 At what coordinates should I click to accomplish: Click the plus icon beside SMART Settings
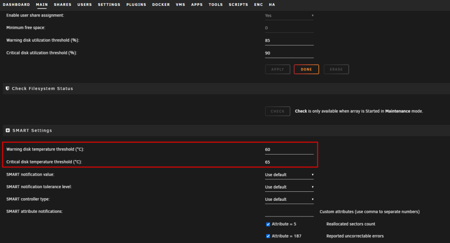[8, 130]
